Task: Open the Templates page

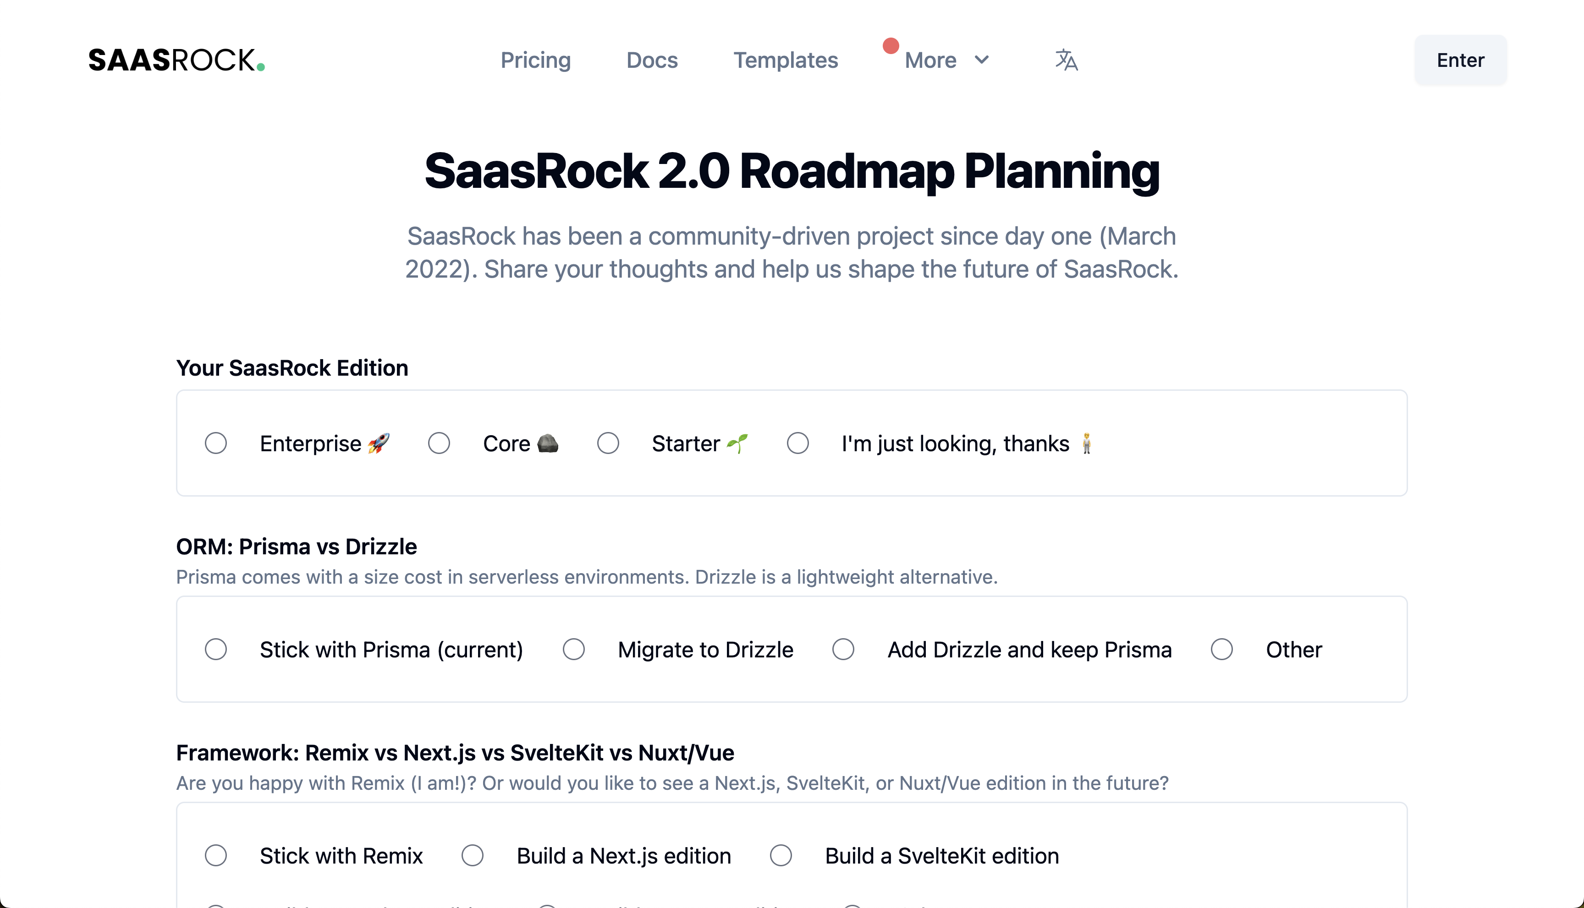Action: pyautogui.click(x=786, y=60)
